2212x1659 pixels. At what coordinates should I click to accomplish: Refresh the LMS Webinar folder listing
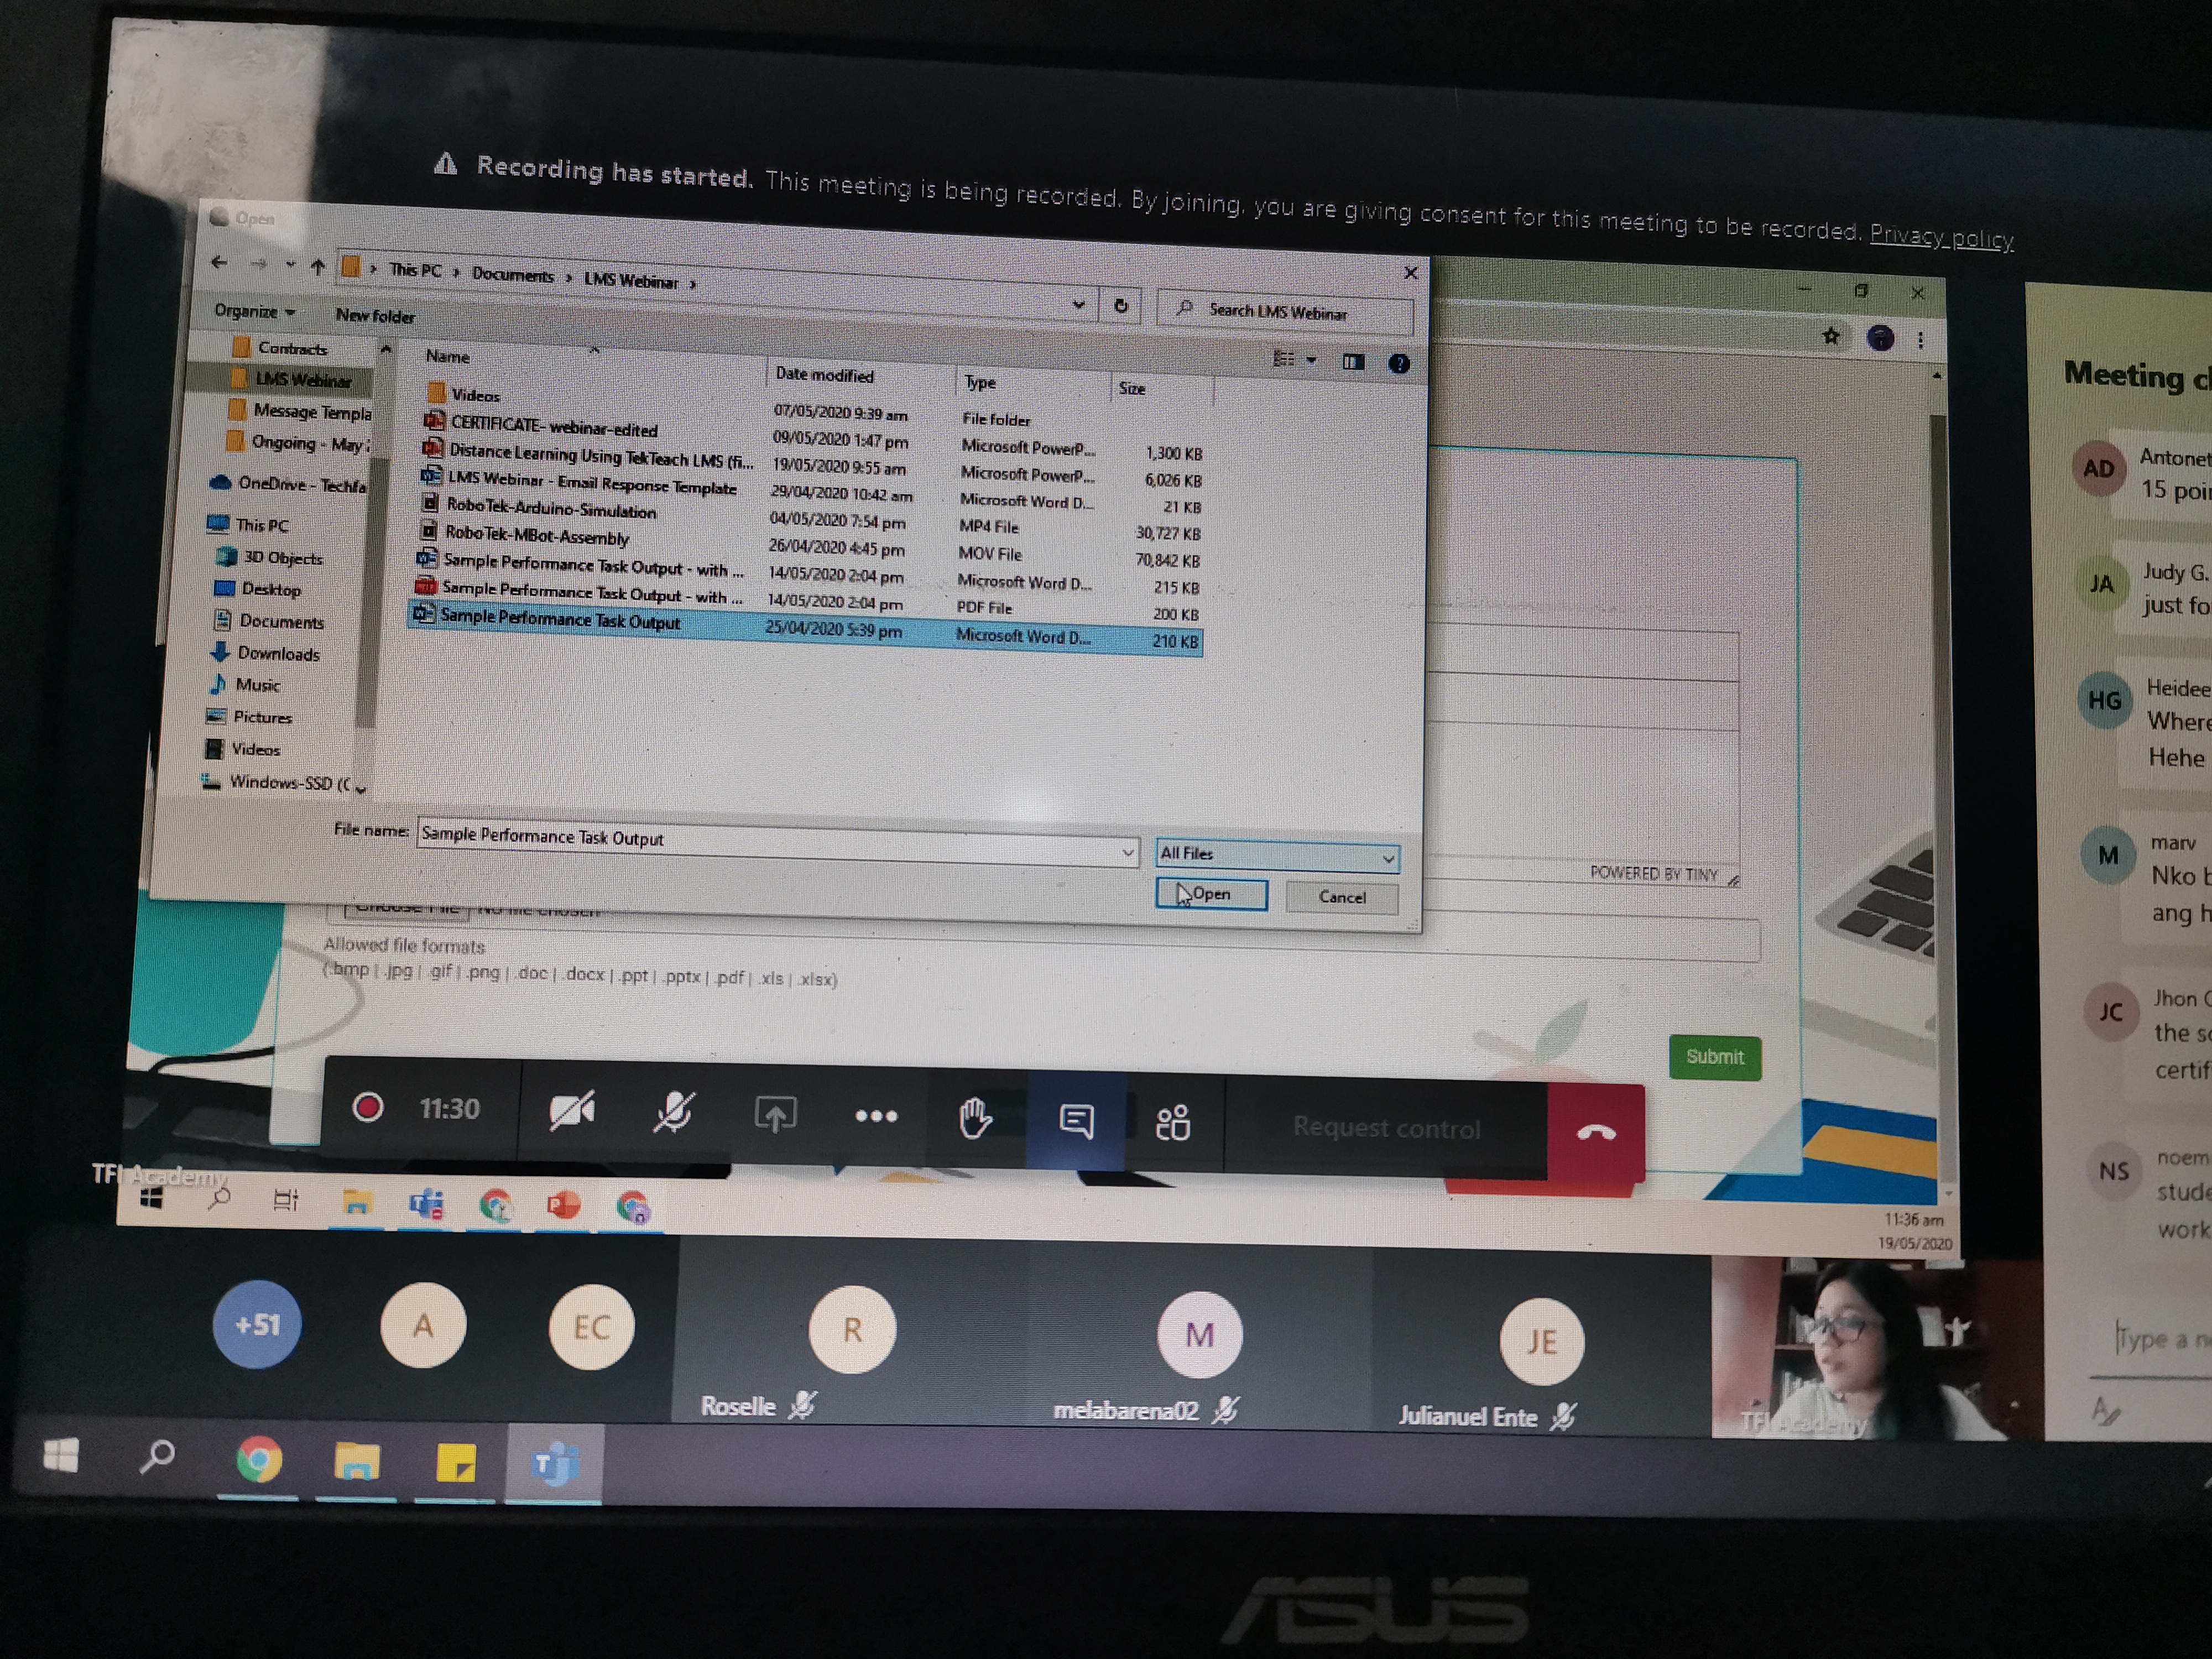(1121, 306)
